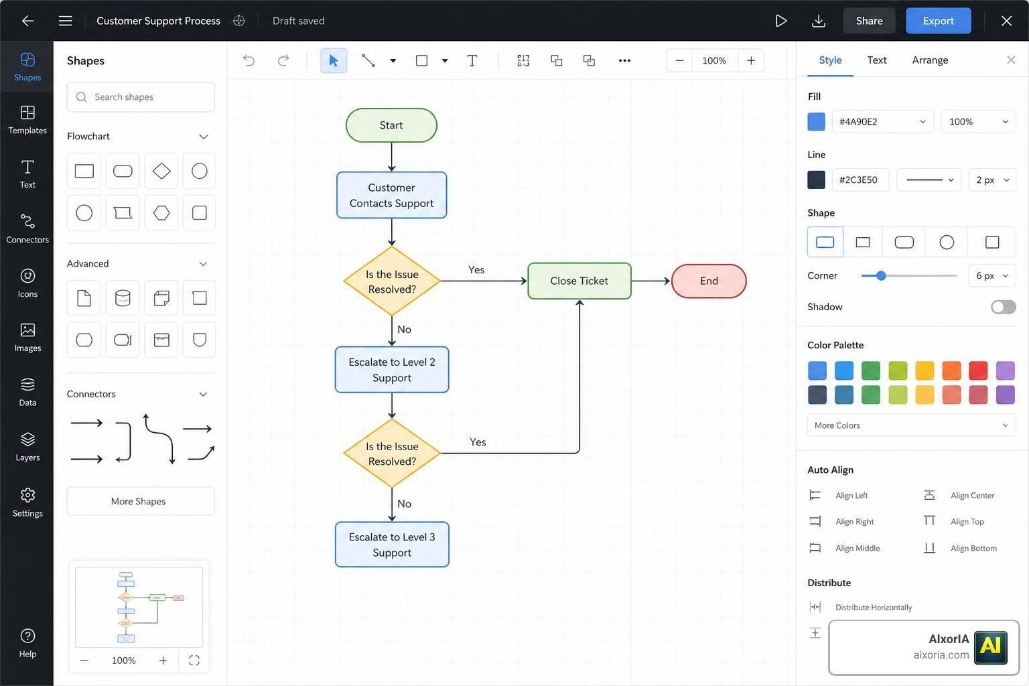The image size is (1029, 686).
Task: Click the minimap diagram thumbnail
Action: (139, 607)
